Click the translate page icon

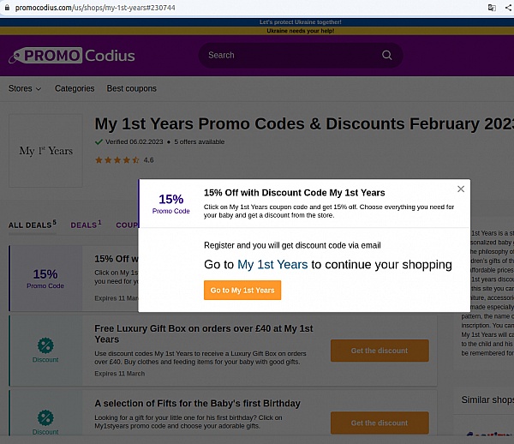coord(492,8)
